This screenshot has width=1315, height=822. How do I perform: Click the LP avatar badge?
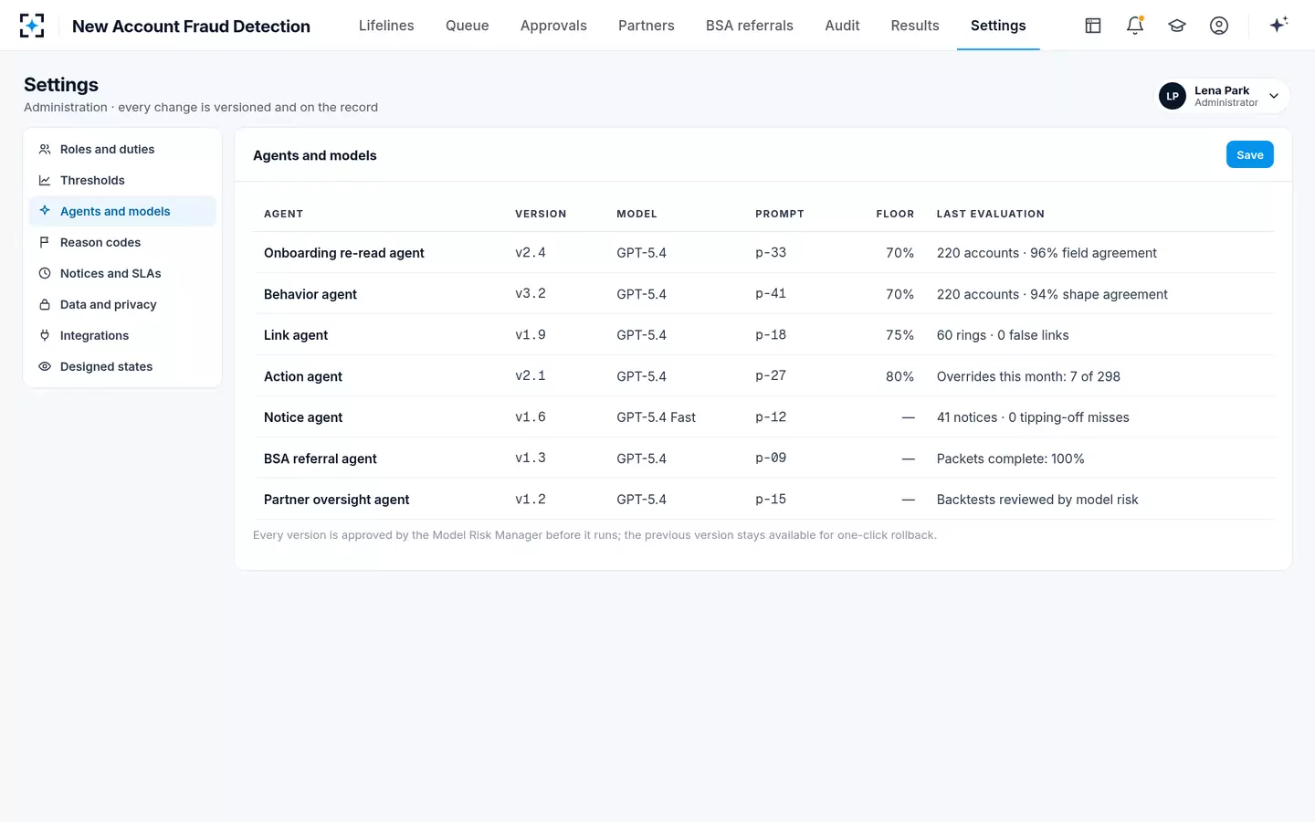pyautogui.click(x=1173, y=96)
